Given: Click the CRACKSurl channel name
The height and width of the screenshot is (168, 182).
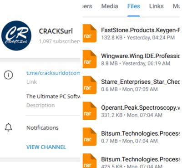Looking at the screenshot, I should (56, 31).
